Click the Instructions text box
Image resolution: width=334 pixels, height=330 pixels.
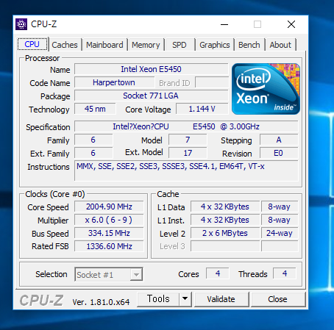point(186,171)
